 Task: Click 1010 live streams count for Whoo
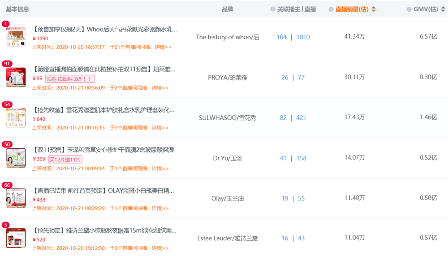point(303,37)
